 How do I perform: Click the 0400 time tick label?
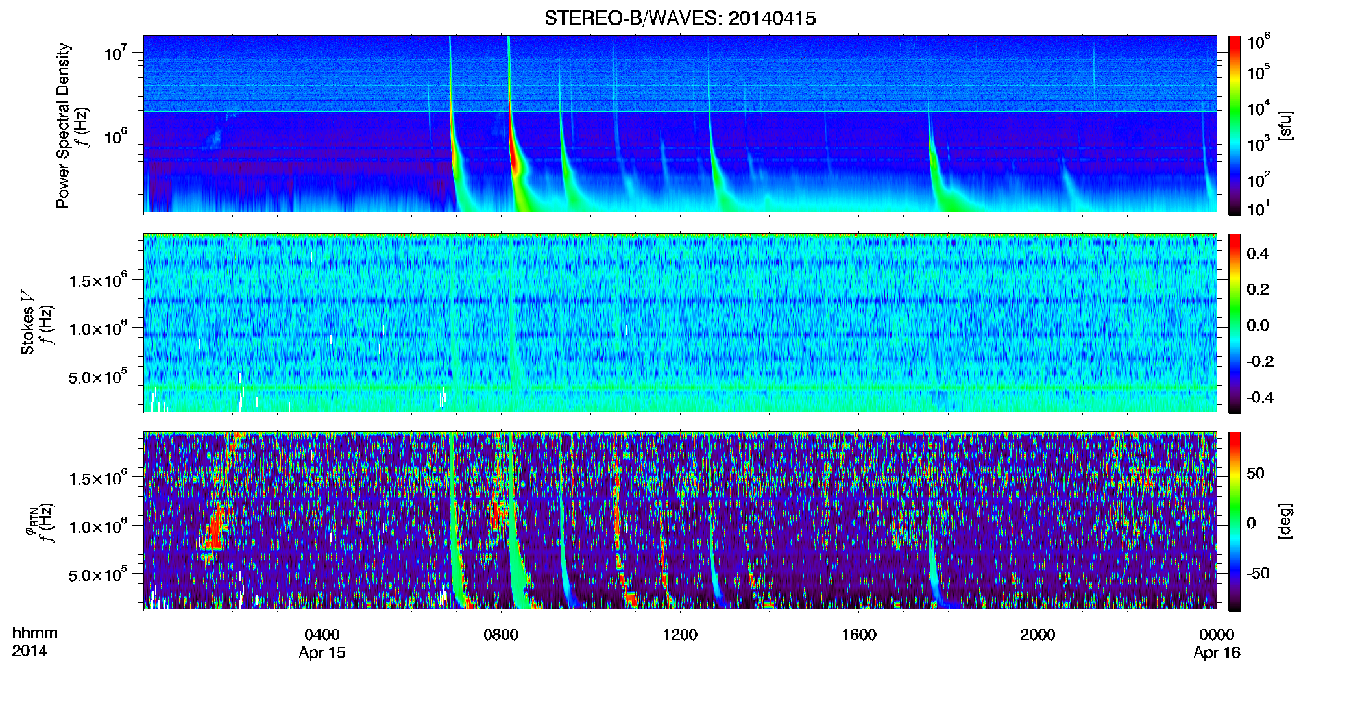pos(322,634)
